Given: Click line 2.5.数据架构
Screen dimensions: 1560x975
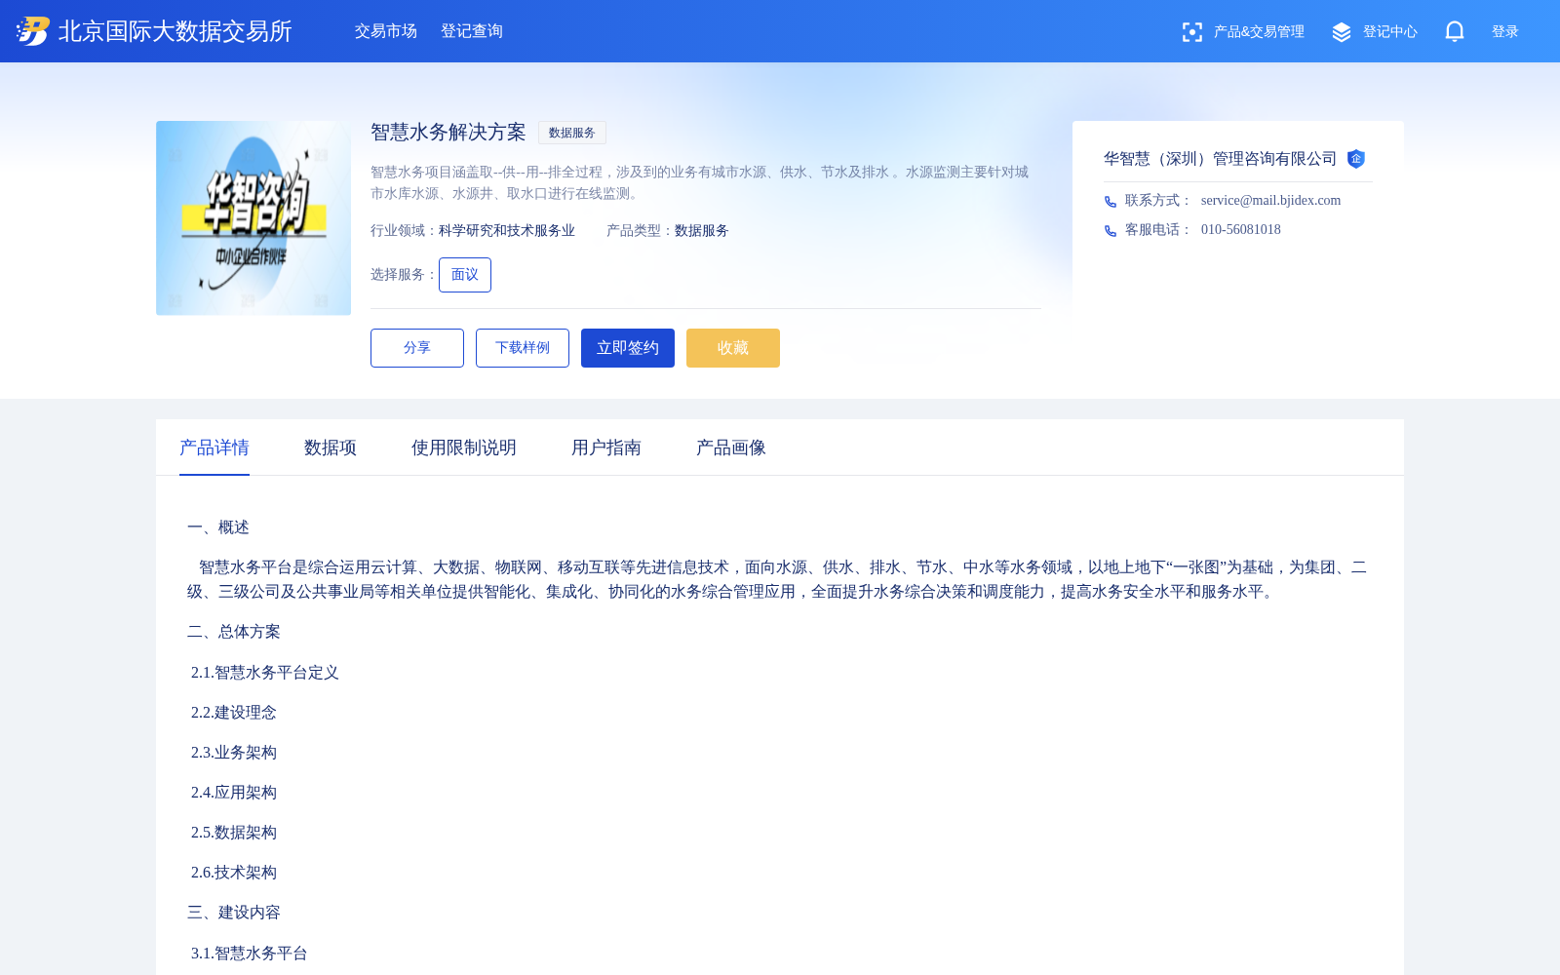Looking at the screenshot, I should pos(234,833).
